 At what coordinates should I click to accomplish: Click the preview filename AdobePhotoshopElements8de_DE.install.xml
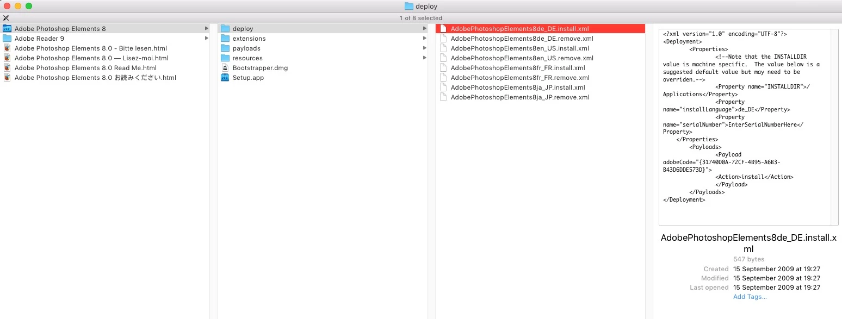coord(748,243)
